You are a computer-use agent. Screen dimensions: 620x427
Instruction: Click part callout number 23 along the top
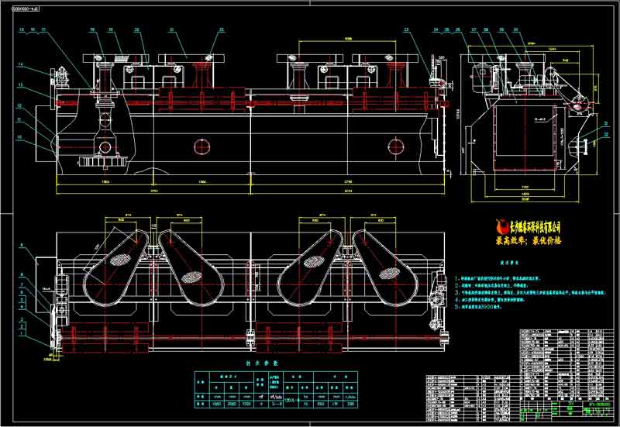click(x=406, y=30)
